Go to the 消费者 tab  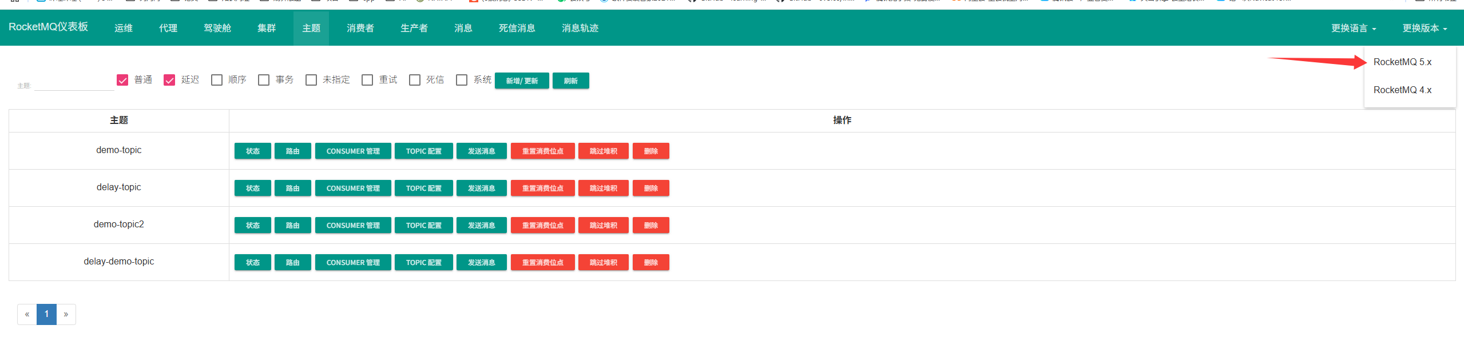360,28
